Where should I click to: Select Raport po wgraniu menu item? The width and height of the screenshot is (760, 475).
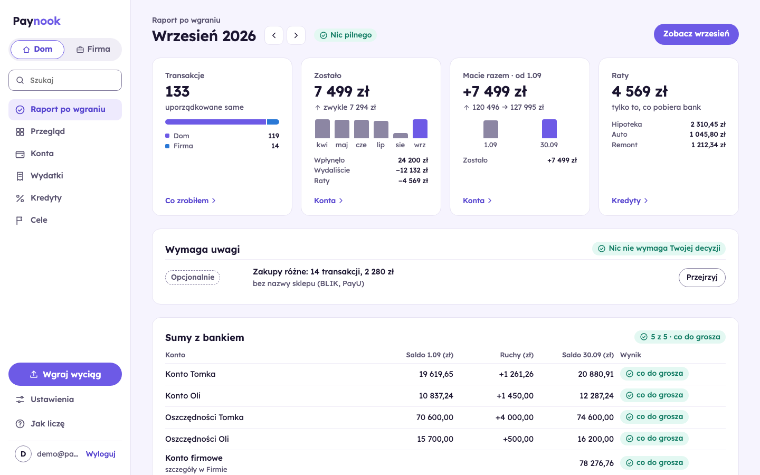pyautogui.click(x=65, y=110)
